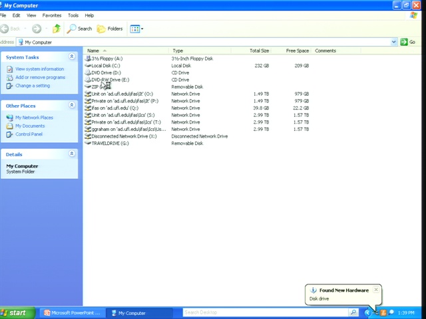426x319 pixels.
Task: Click the orange tray icon
Action: click(383, 313)
